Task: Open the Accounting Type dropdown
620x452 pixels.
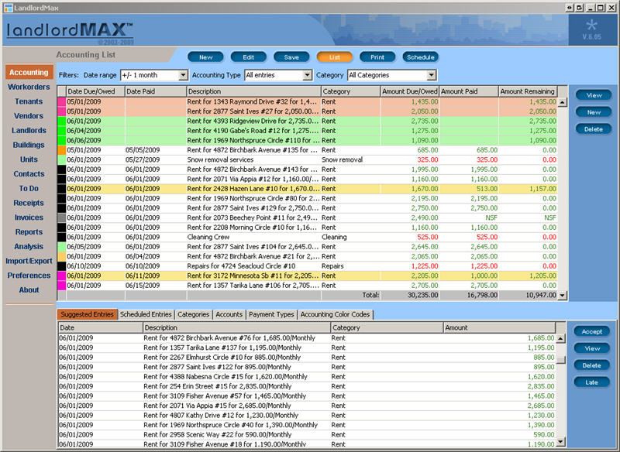Action: pyautogui.click(x=307, y=75)
